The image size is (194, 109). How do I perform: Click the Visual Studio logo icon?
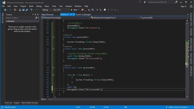click(4, 2)
